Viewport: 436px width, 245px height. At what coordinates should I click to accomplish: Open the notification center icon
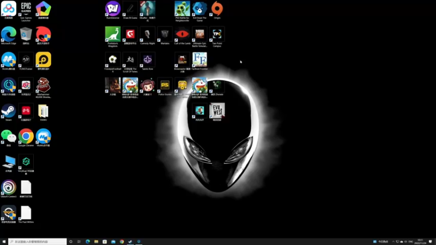pos(431,242)
